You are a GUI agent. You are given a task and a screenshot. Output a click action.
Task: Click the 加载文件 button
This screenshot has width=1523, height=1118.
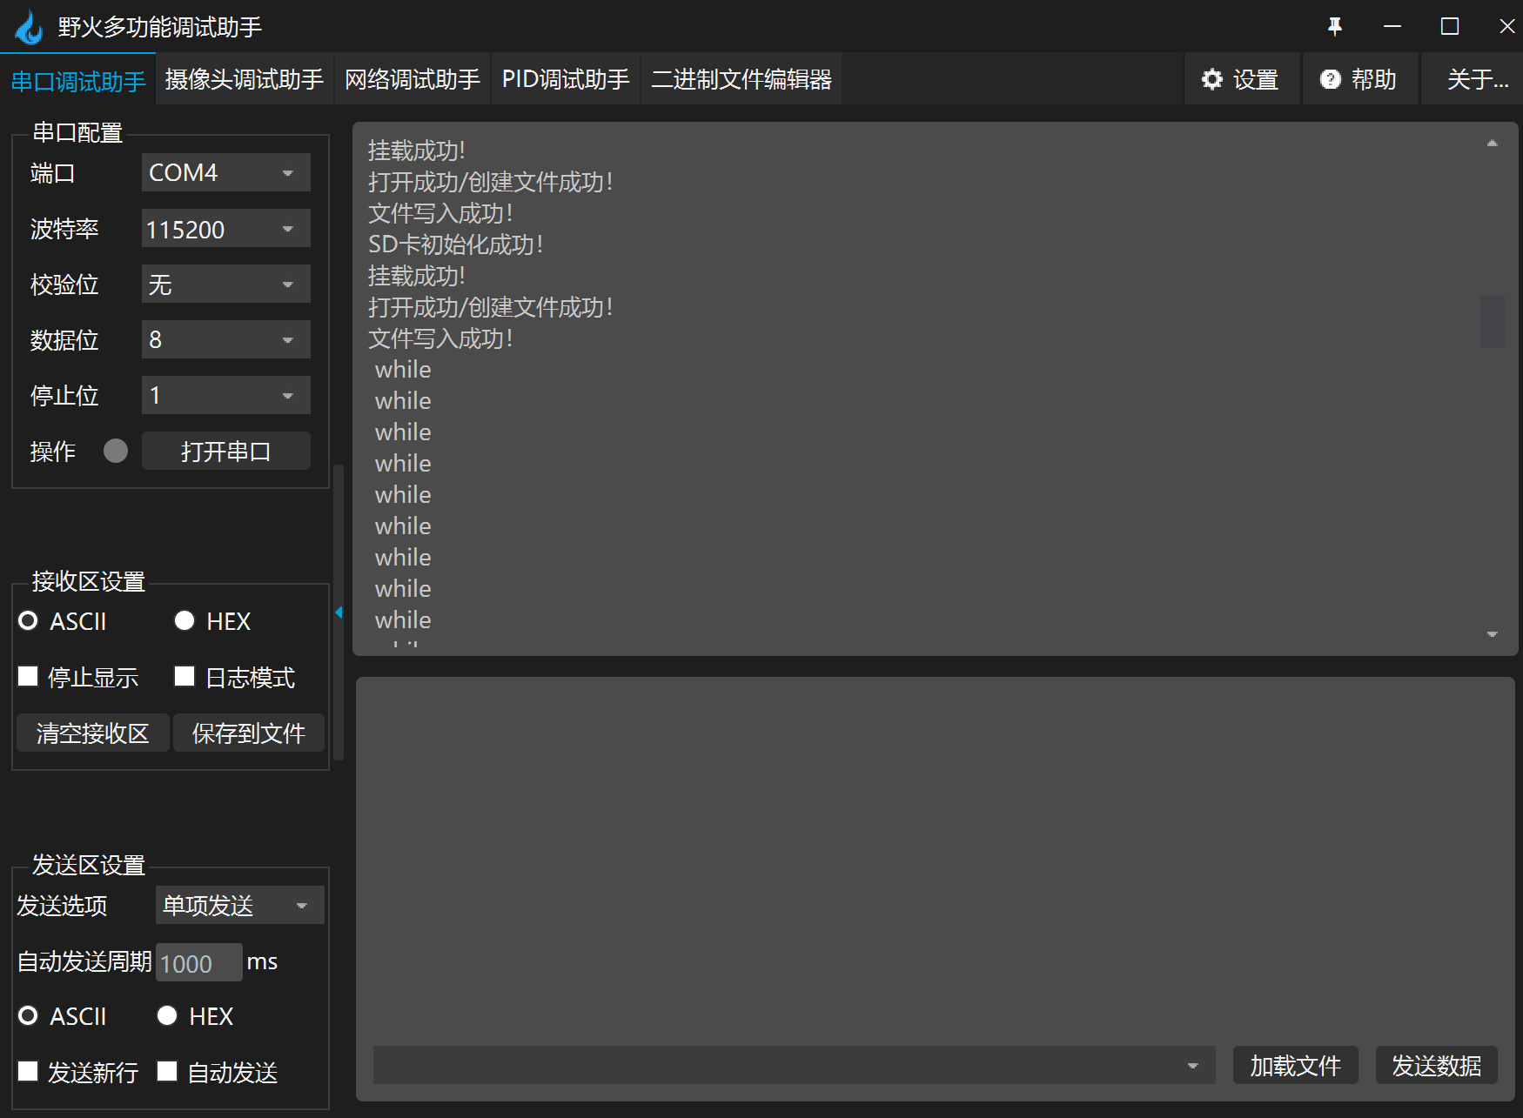(1296, 1065)
